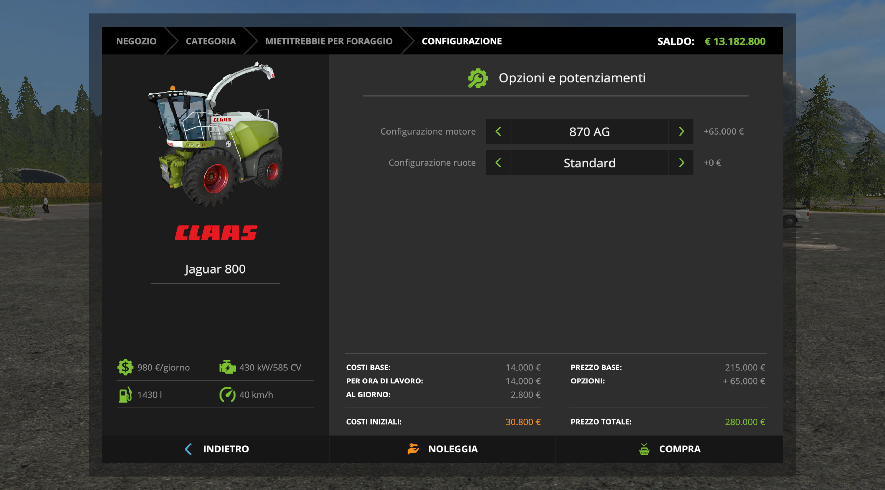Image resolution: width=885 pixels, height=490 pixels.
Task: Open the 870 AG engine selector
Action: point(590,131)
